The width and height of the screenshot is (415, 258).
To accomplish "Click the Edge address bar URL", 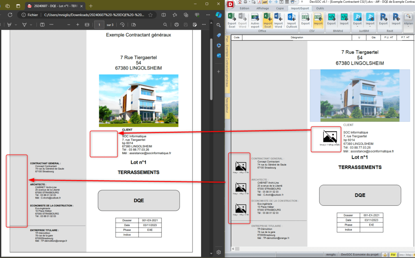I will tap(94, 15).
